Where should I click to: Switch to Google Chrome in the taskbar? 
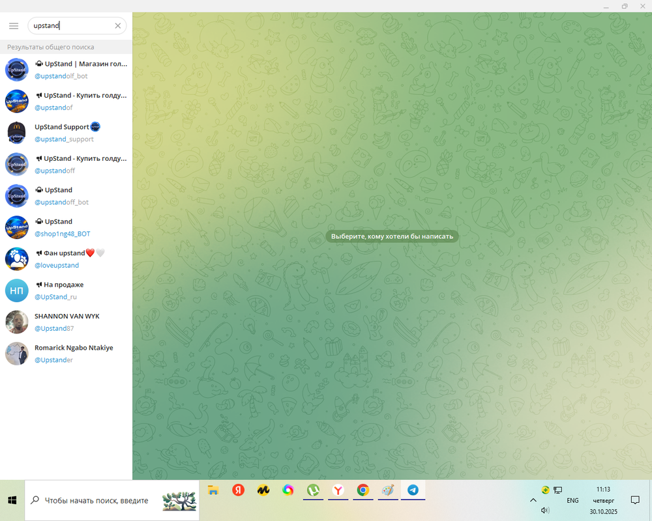[363, 490]
